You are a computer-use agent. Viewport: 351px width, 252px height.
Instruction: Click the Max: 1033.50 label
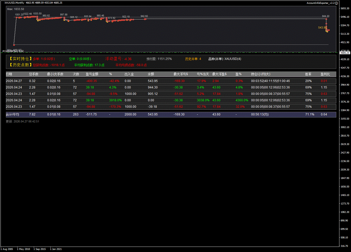point(15,9)
